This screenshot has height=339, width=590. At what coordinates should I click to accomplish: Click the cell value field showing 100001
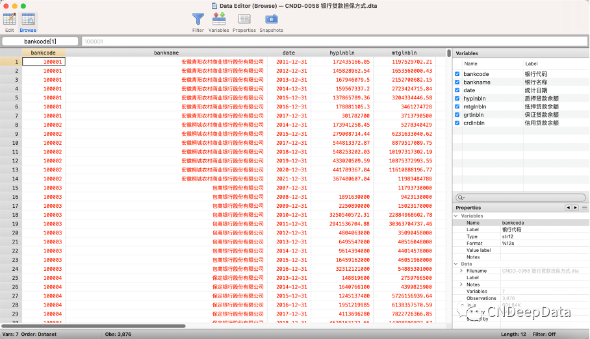(x=335, y=42)
